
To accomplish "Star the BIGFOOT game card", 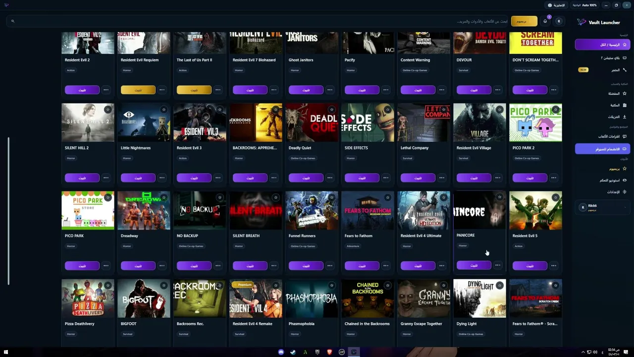I will (164, 285).
